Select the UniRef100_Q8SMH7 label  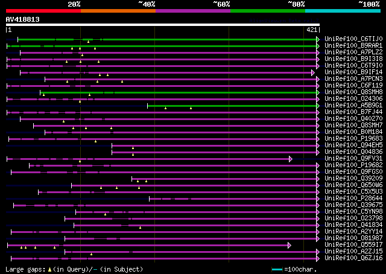click(353, 126)
